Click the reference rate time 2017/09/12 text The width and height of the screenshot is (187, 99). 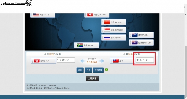[41, 86]
